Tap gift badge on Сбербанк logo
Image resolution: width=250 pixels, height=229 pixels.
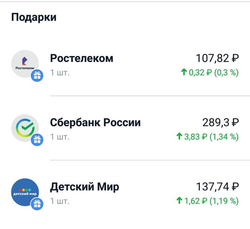coord(37,140)
